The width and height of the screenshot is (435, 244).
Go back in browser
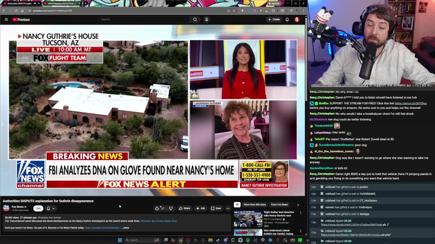pos(4,11)
